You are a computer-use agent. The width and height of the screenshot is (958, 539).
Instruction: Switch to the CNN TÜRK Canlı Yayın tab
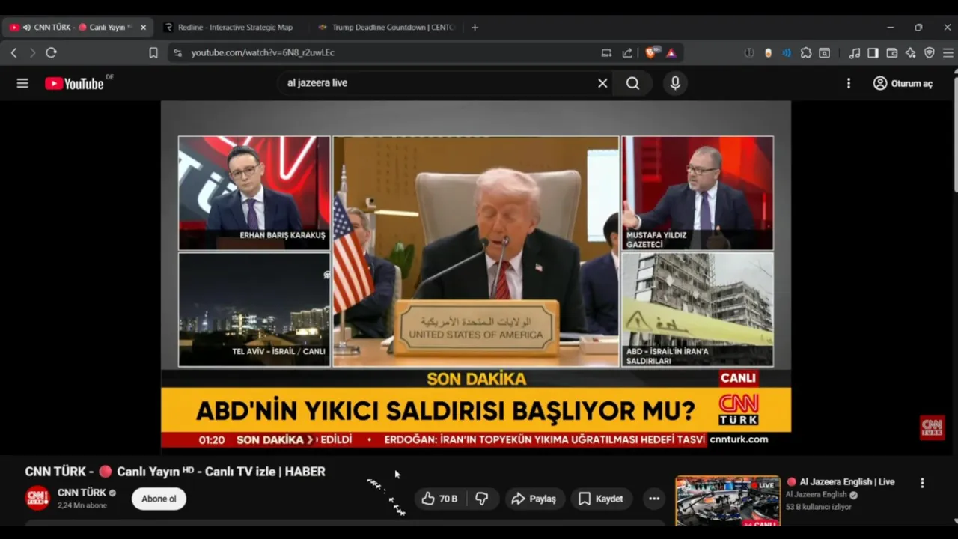click(78, 28)
